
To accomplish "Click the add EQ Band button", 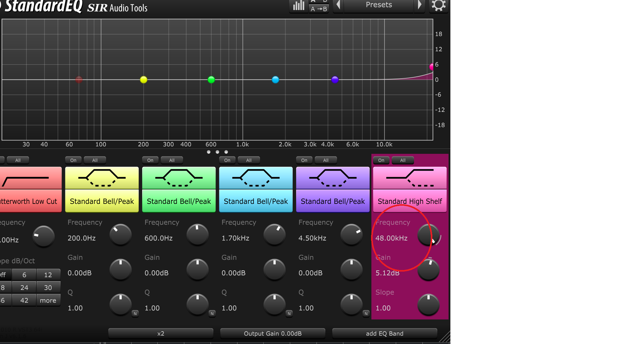I will point(384,333).
